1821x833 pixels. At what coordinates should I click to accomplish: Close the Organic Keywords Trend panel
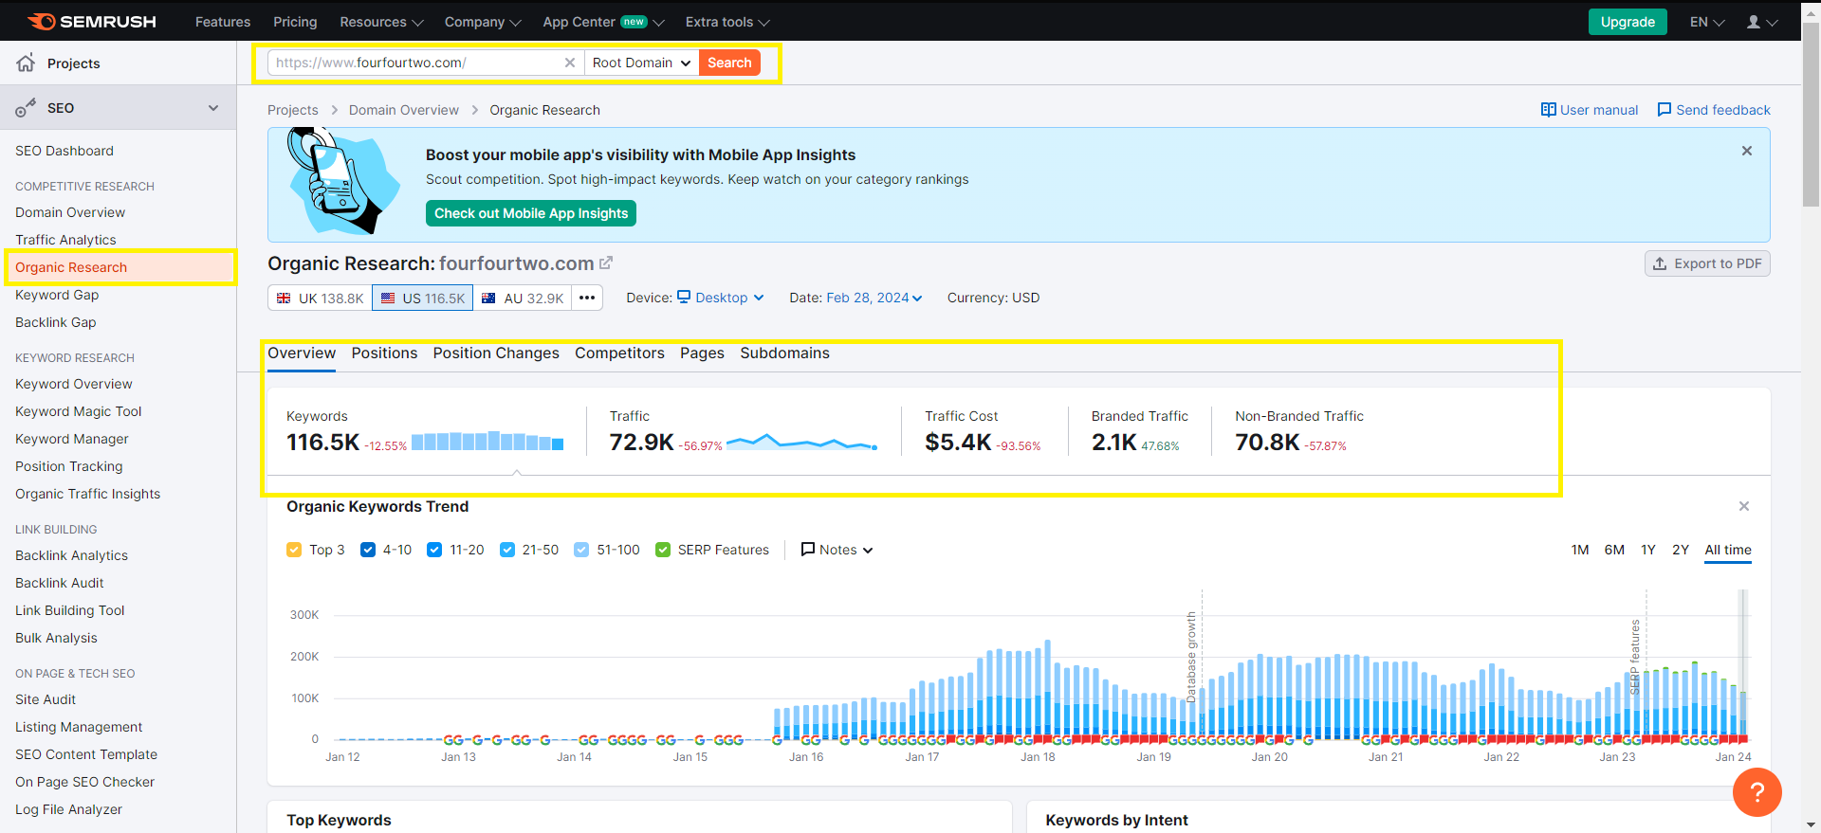pyautogui.click(x=1744, y=506)
